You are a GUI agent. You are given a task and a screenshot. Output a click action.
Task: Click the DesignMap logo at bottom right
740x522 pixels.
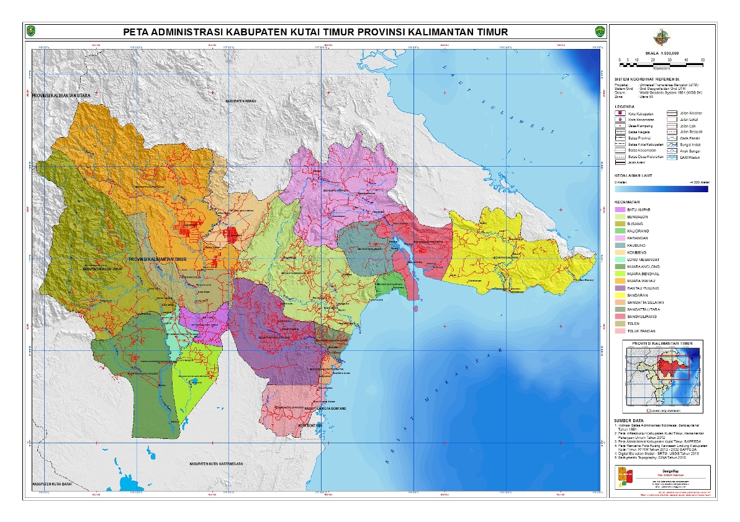tap(625, 476)
